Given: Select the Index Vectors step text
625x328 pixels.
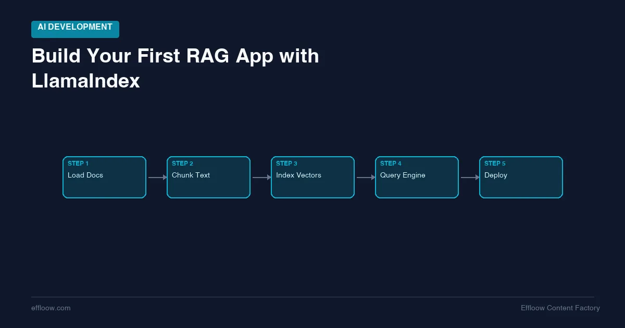Looking at the screenshot, I should (x=298, y=175).
